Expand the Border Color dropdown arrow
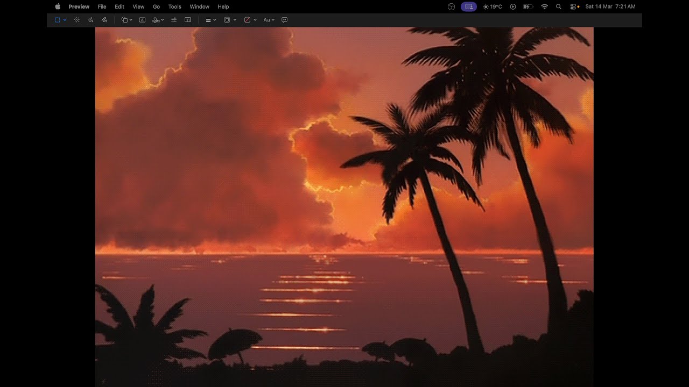The height and width of the screenshot is (387, 689). tap(235, 20)
